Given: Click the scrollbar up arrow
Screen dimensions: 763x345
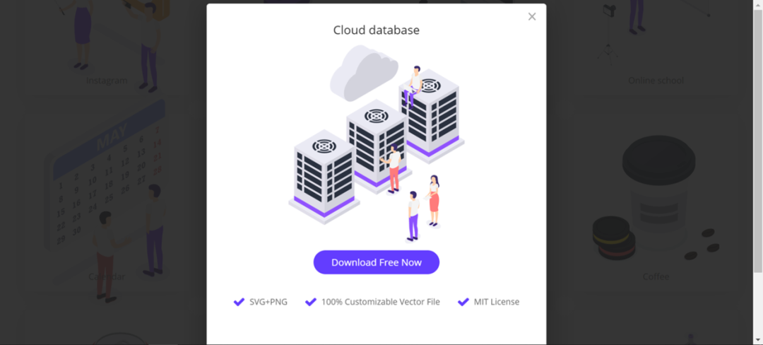Looking at the screenshot, I should click(758, 4).
